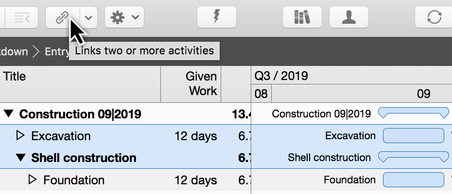Select the Entry breadcrumb item
This screenshot has width=452, height=194.
[x=56, y=51]
